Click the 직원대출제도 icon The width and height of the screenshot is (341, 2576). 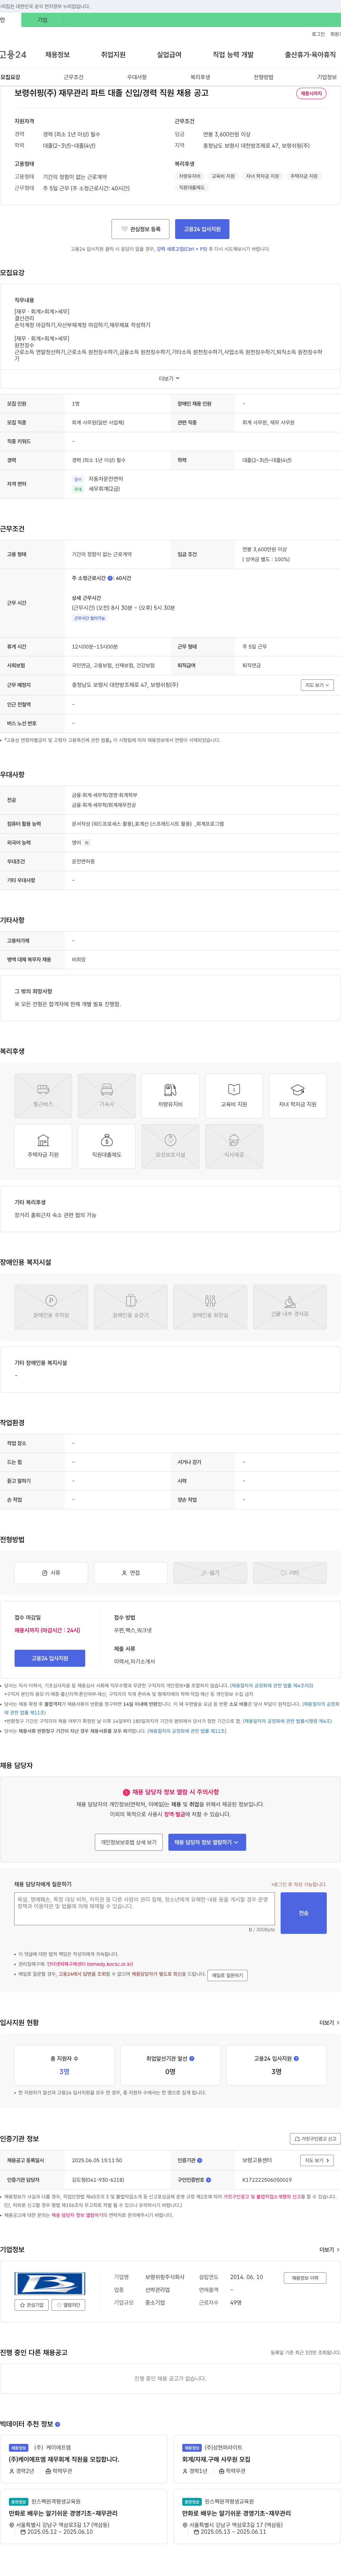(107, 1146)
